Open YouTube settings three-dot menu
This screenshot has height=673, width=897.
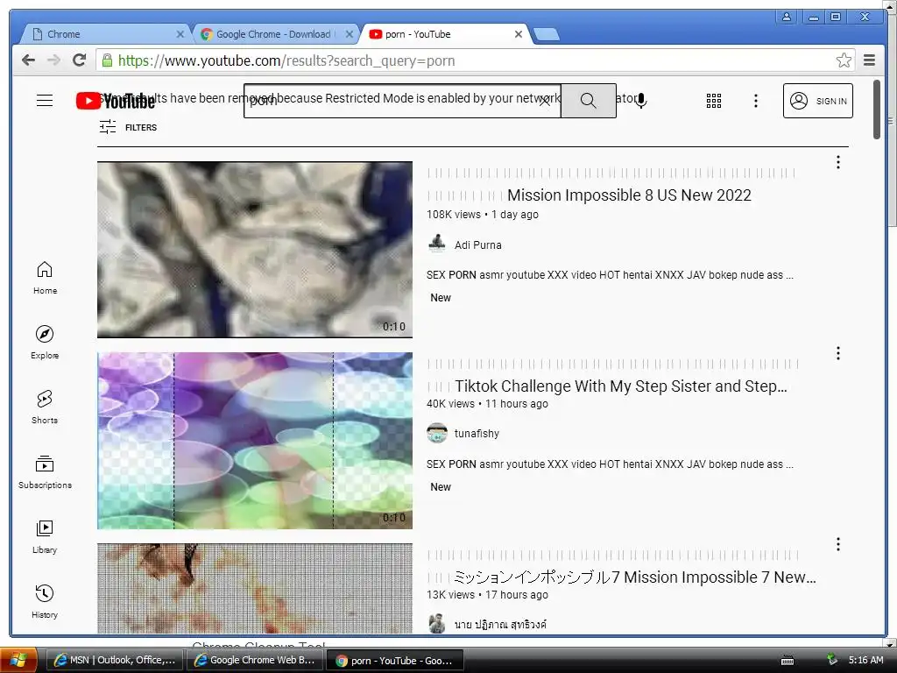pyautogui.click(x=756, y=101)
